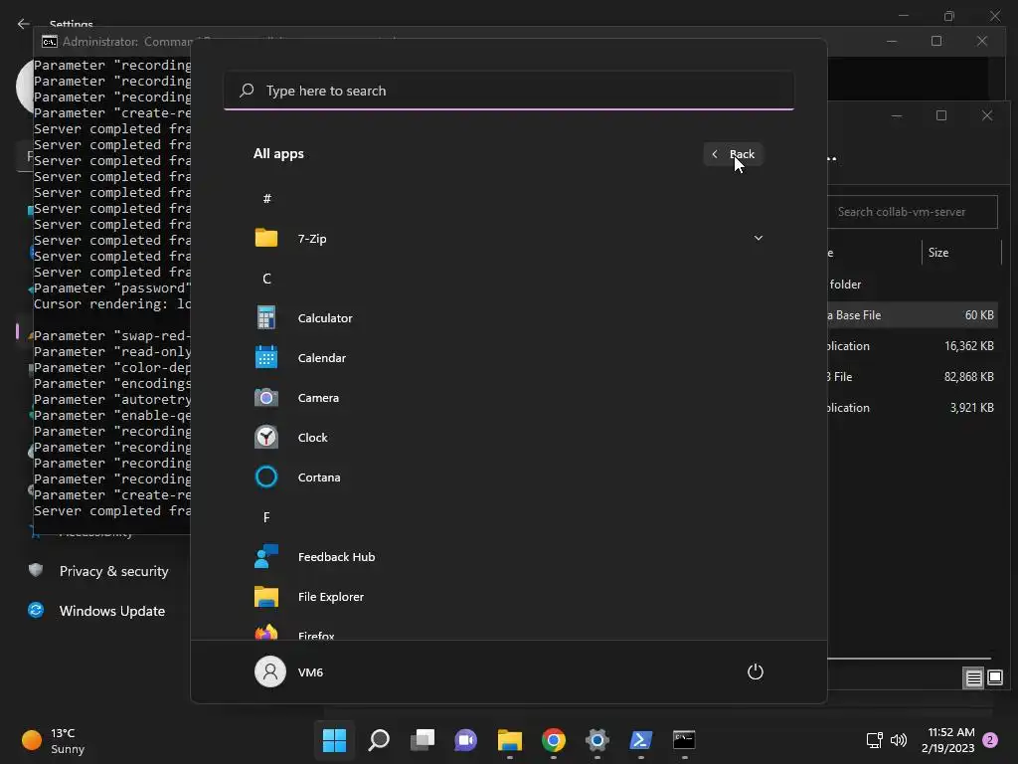Screen dimensions: 1018x764
Task: Open the power options button
Action: coord(756,671)
